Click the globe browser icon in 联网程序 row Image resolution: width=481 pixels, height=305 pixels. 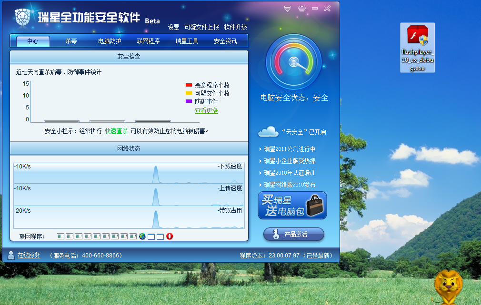pyautogui.click(x=142, y=236)
